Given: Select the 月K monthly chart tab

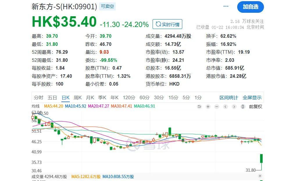Looking at the screenshot, I should click(90, 97).
